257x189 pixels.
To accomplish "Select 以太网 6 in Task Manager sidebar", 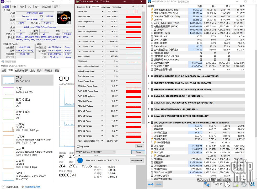I will pos(27,127).
